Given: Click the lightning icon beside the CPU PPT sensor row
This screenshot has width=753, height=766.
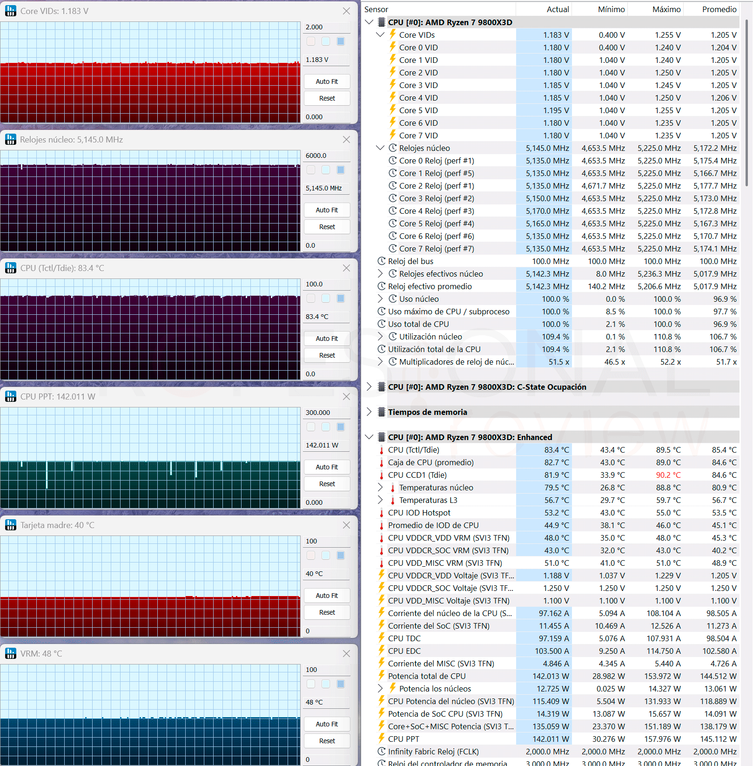Looking at the screenshot, I should tap(382, 739).
